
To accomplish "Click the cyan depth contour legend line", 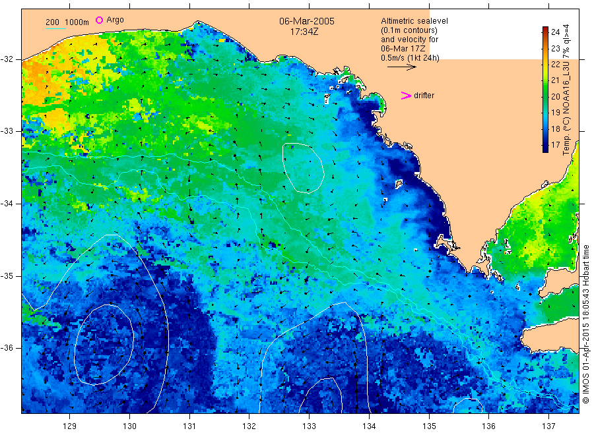I will coord(55,28).
